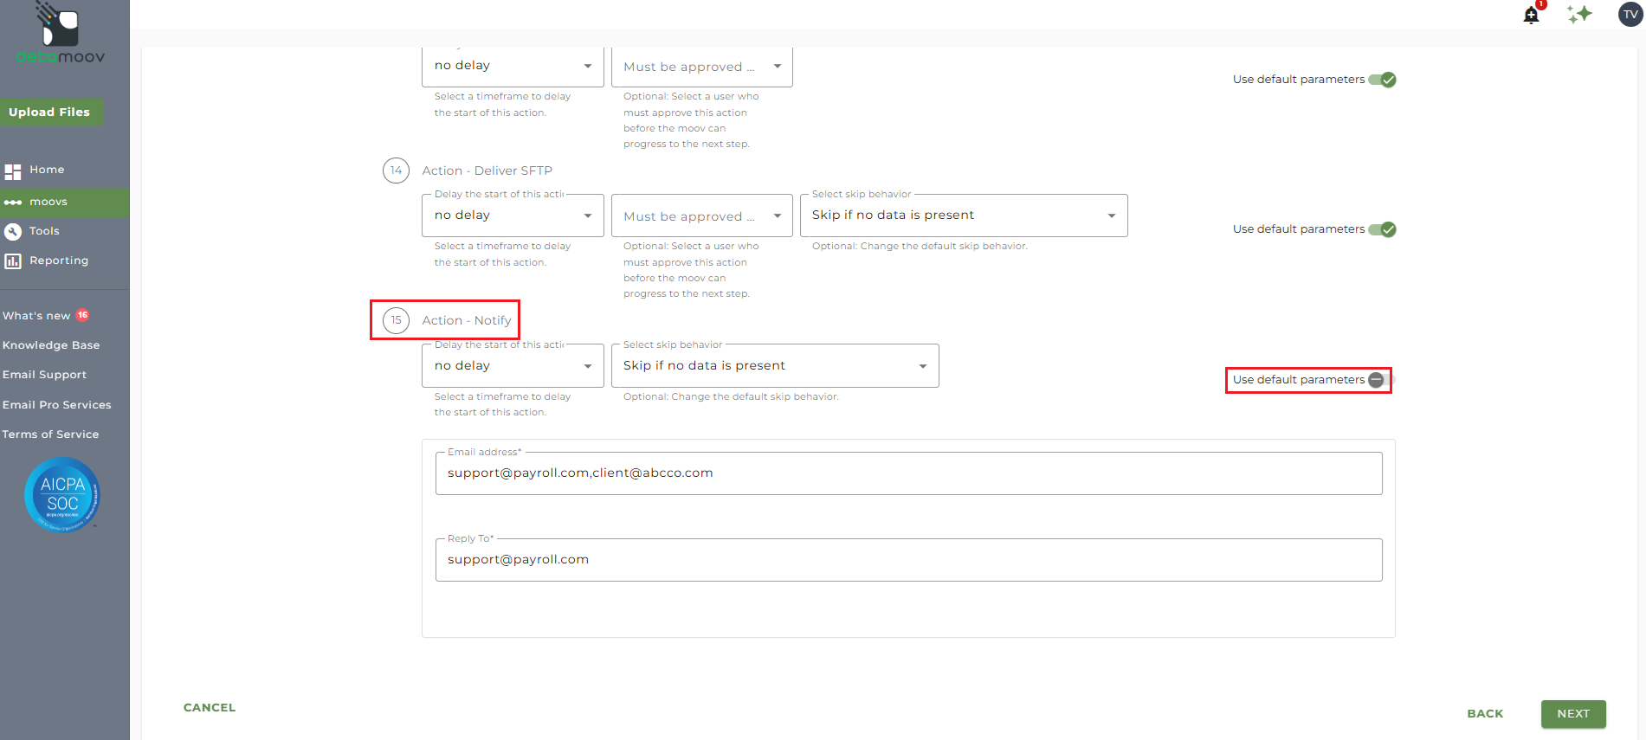Expand Deliver SFTP skip behavior dropdown
Image resolution: width=1646 pixels, height=740 pixels.
(963, 216)
